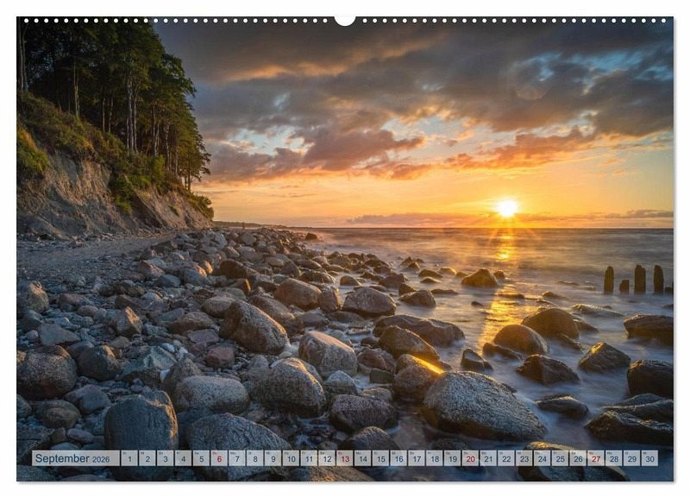Select day 24 in the date row
The width and height of the screenshot is (690, 498).
(x=542, y=458)
